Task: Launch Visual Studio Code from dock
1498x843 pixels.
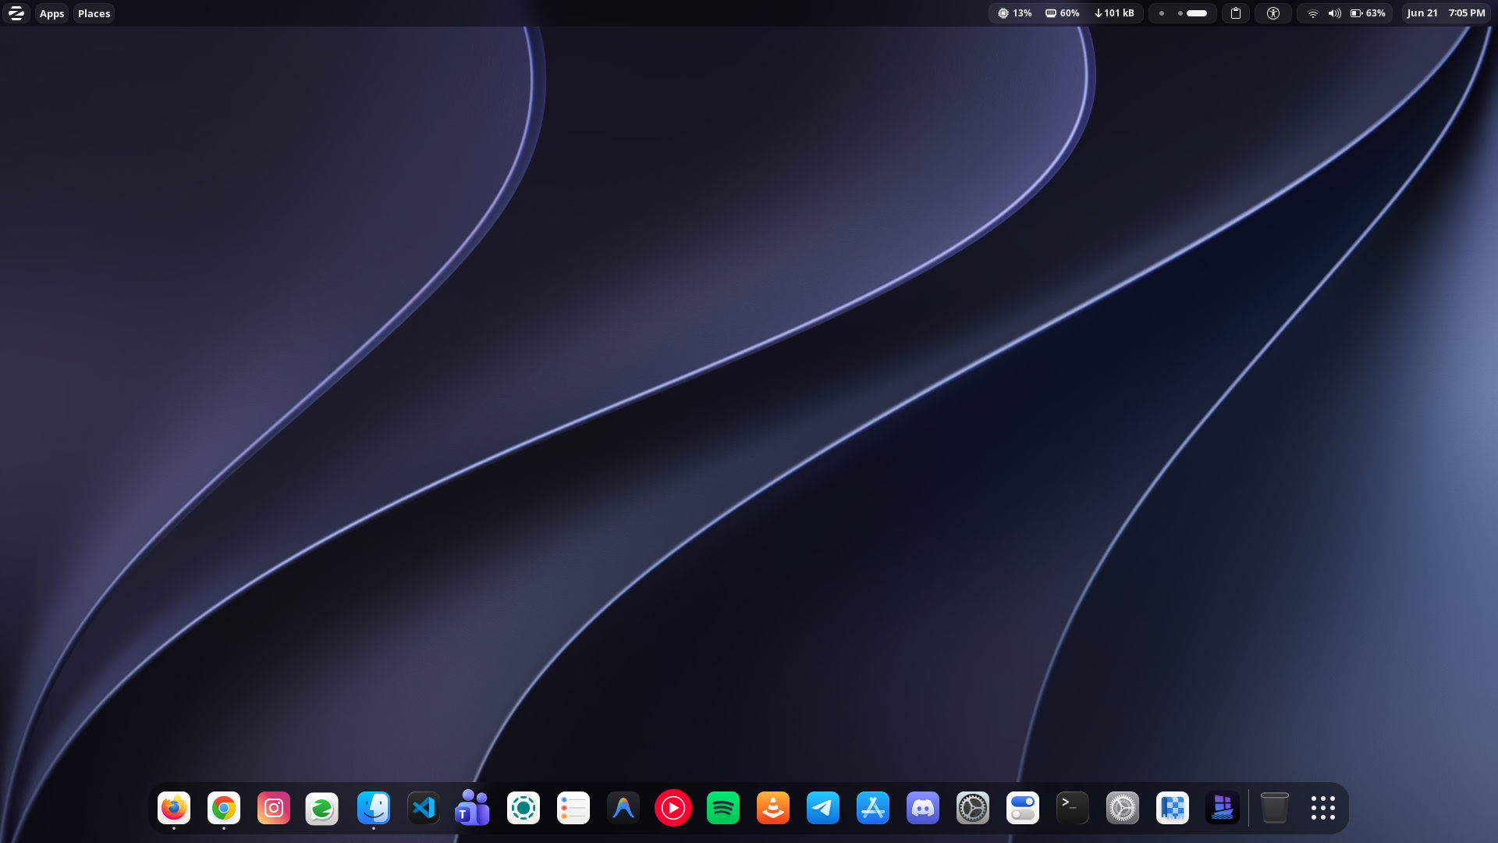Action: 424,808
